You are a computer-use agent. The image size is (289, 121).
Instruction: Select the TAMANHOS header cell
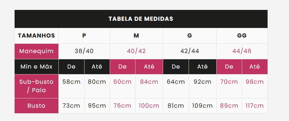pos(36,36)
